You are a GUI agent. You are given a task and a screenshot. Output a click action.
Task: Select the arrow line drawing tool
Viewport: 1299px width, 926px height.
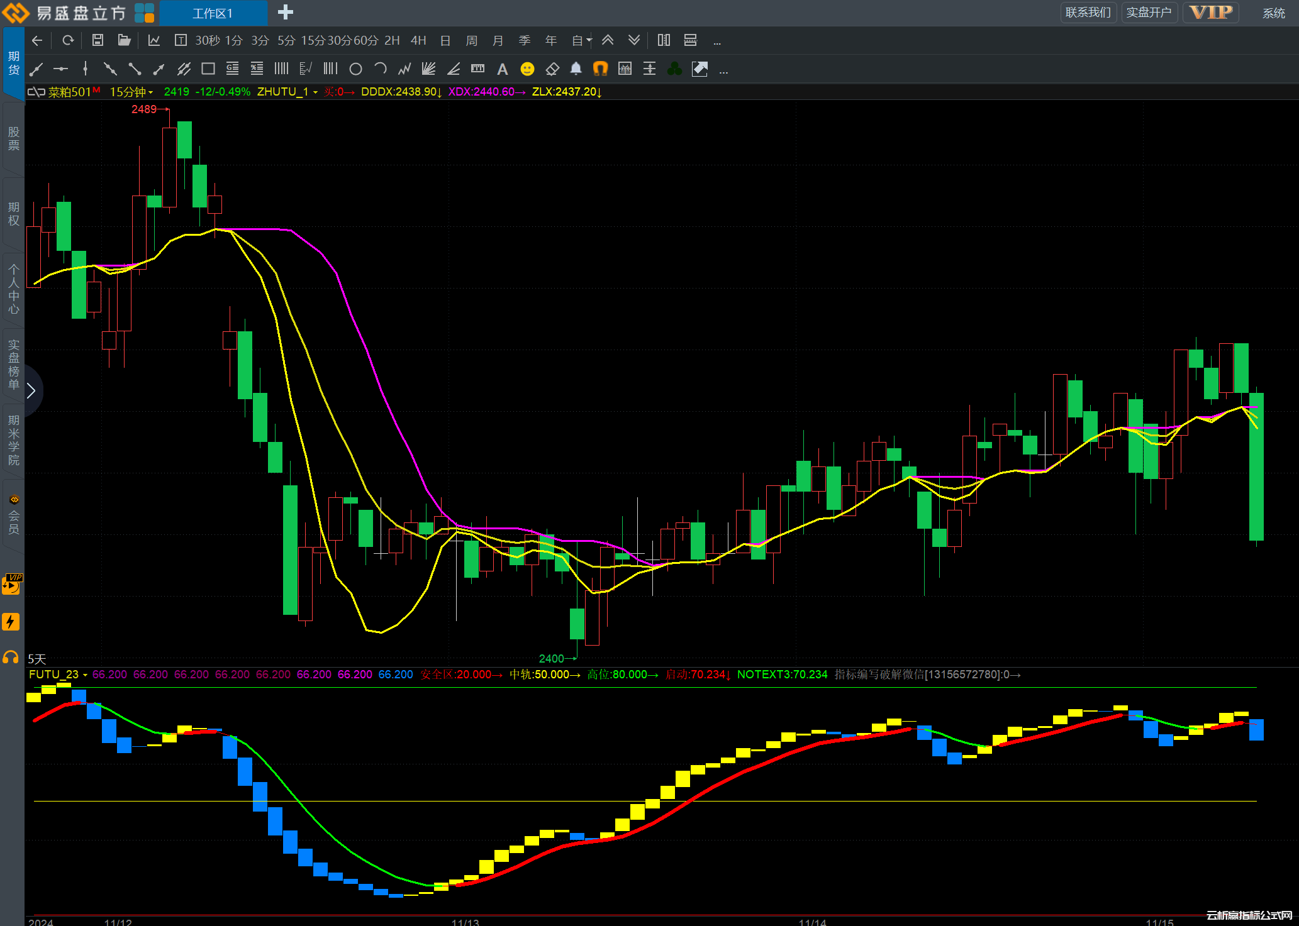pyautogui.click(x=159, y=69)
